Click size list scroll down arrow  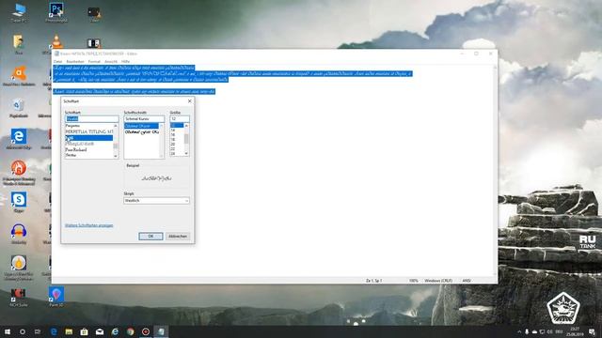(186, 153)
